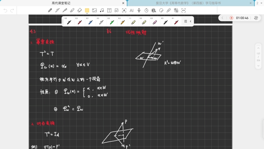This screenshot has height=149, width=264.
Task: Insert an image with the picture icon
Action: pyautogui.click(x=94, y=10)
